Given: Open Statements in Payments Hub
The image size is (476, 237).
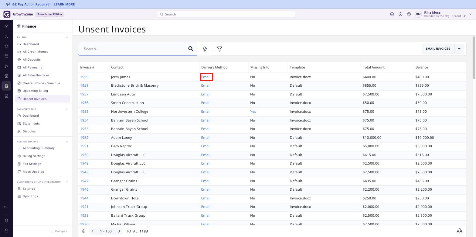Looking at the screenshot, I should [x=31, y=124].
